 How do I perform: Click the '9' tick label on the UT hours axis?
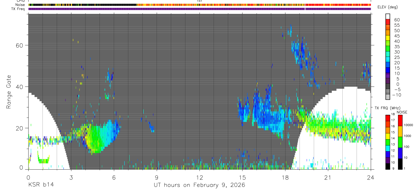coord(157,177)
